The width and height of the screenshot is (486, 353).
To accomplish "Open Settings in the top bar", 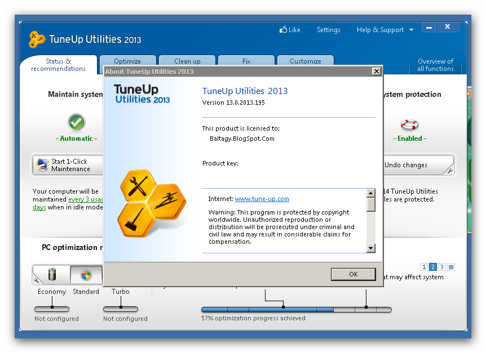I will (329, 30).
